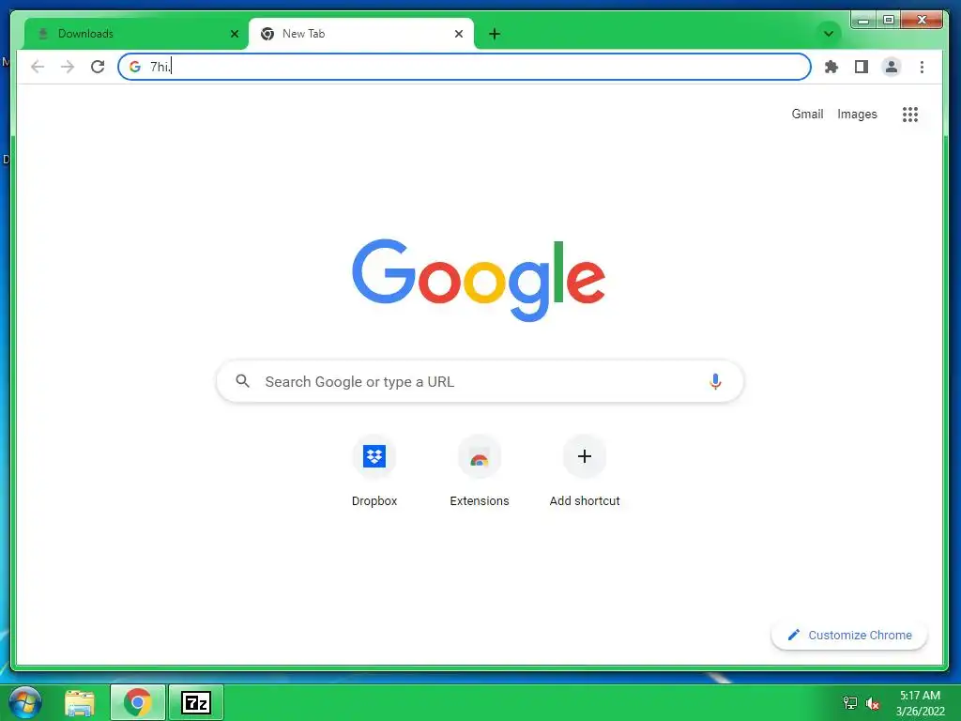Image resolution: width=961 pixels, height=721 pixels.
Task: Open the Gmail link
Action: click(807, 114)
